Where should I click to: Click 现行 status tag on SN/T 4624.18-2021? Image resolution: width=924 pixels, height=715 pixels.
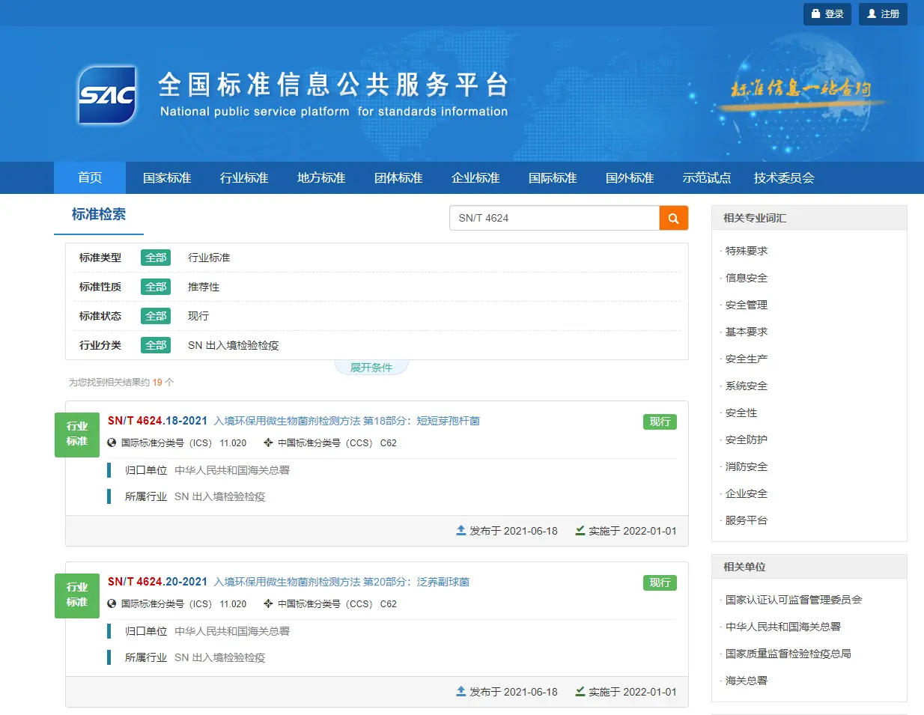coord(660,422)
